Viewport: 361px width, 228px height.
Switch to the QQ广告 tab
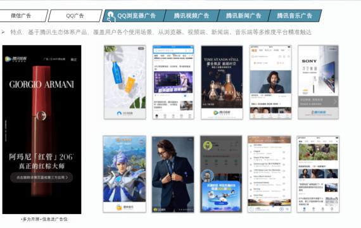click(x=75, y=16)
